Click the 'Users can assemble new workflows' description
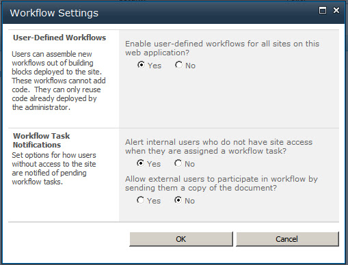Screen dimensions: 348x265 point(59,81)
